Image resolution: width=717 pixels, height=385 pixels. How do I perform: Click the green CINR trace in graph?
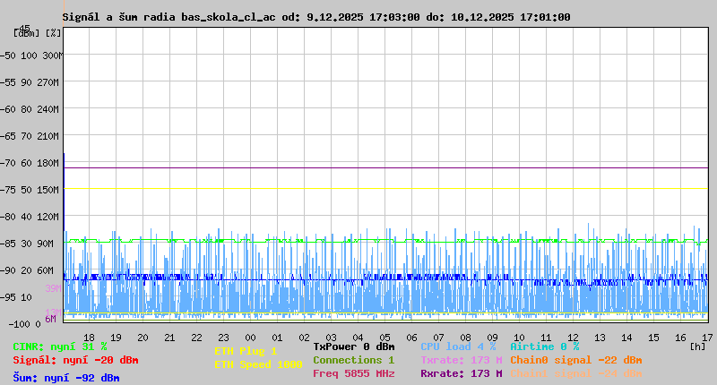click(x=386, y=241)
